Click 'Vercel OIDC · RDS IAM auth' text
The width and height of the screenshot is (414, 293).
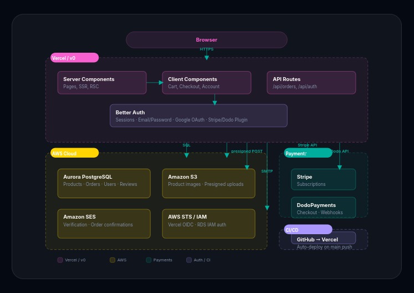click(197, 225)
